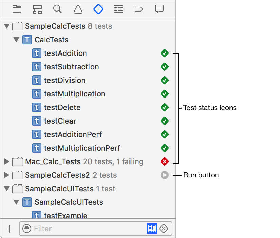The height and width of the screenshot is (238, 280).
Task: Select the testDivision test method
Action: click(64, 80)
